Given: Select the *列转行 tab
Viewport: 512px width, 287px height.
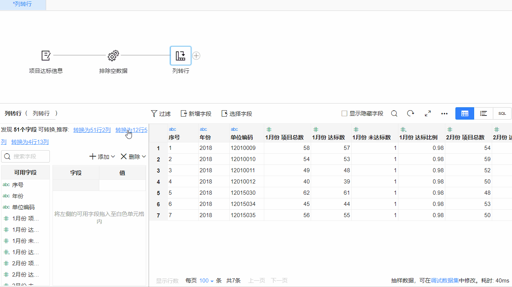Looking at the screenshot, I should [22, 4].
